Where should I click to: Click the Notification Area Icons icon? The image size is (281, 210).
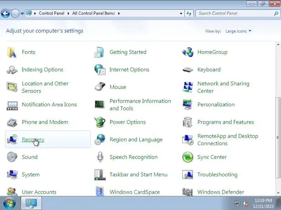[x=12, y=105]
